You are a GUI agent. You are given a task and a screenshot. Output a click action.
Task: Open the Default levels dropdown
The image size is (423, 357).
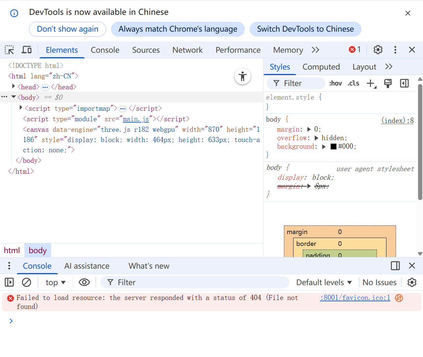[324, 283]
